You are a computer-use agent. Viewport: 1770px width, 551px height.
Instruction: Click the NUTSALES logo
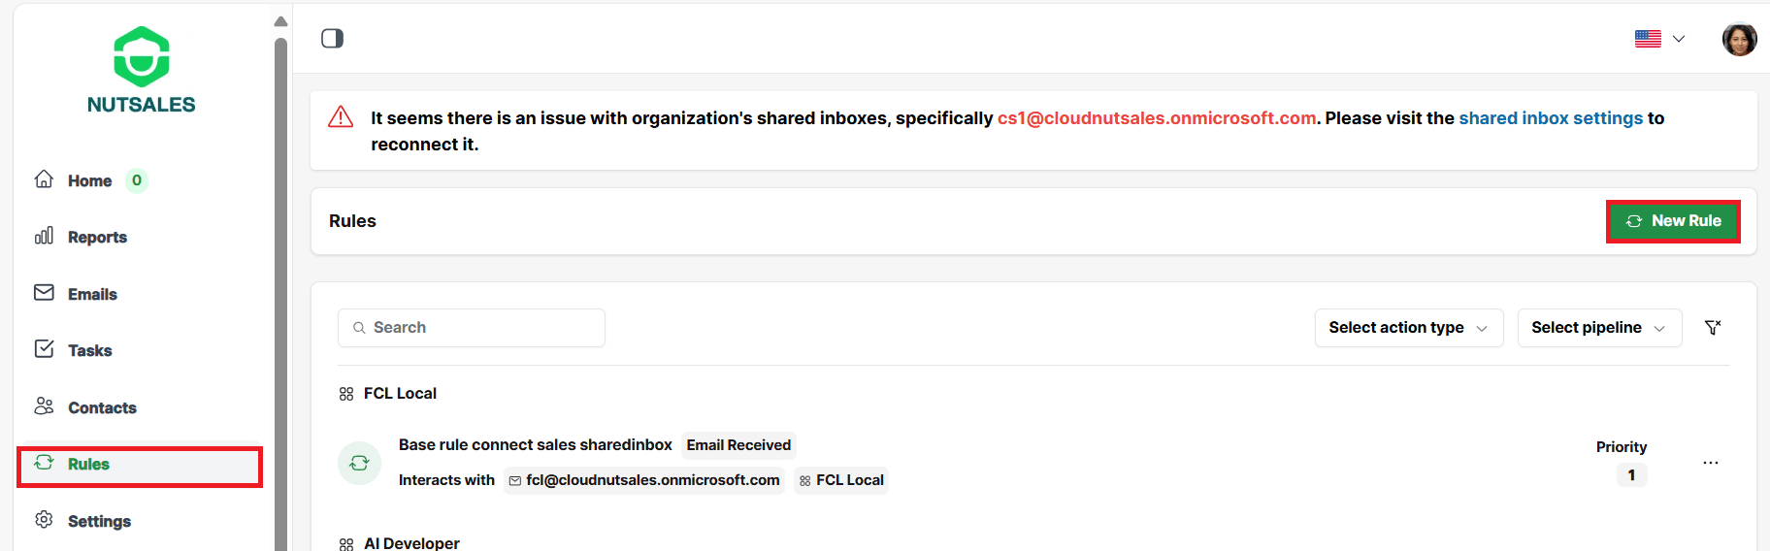[142, 70]
